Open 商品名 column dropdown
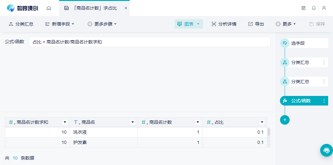The image size is (333, 165). tap(133, 122)
